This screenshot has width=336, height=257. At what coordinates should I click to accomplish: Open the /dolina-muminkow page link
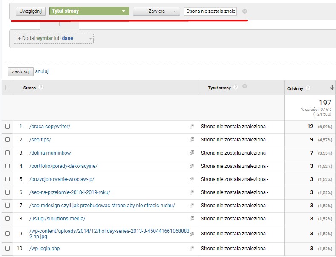[x=50, y=153]
